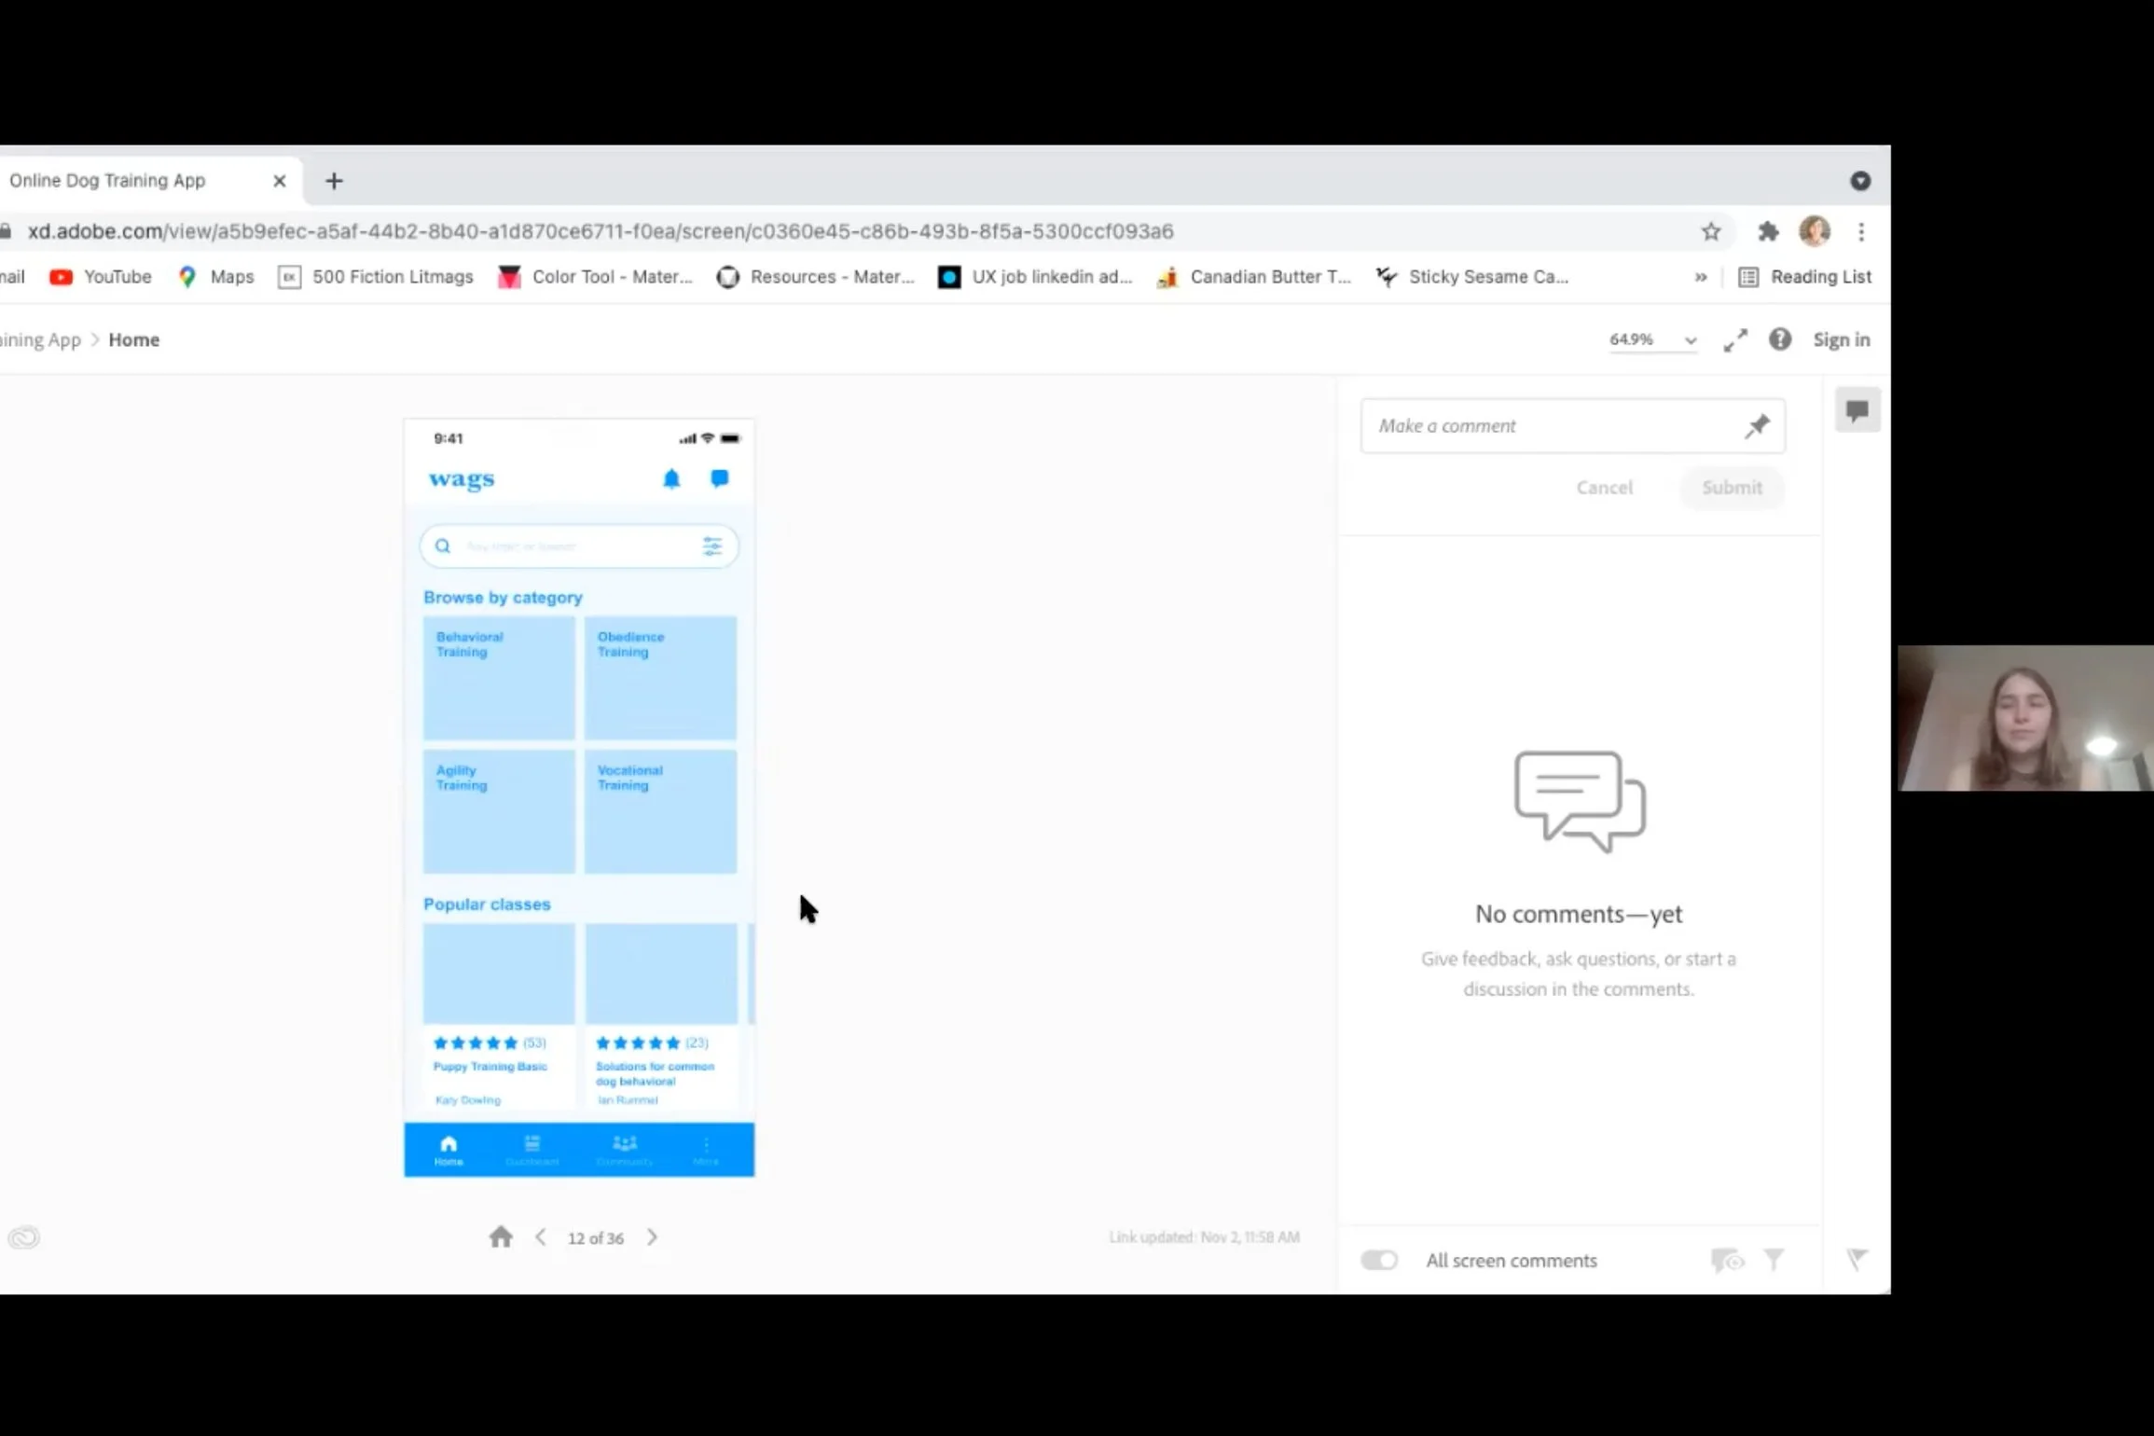
Task: Toggle the comments panel speech bubble icon
Action: coord(1857,411)
